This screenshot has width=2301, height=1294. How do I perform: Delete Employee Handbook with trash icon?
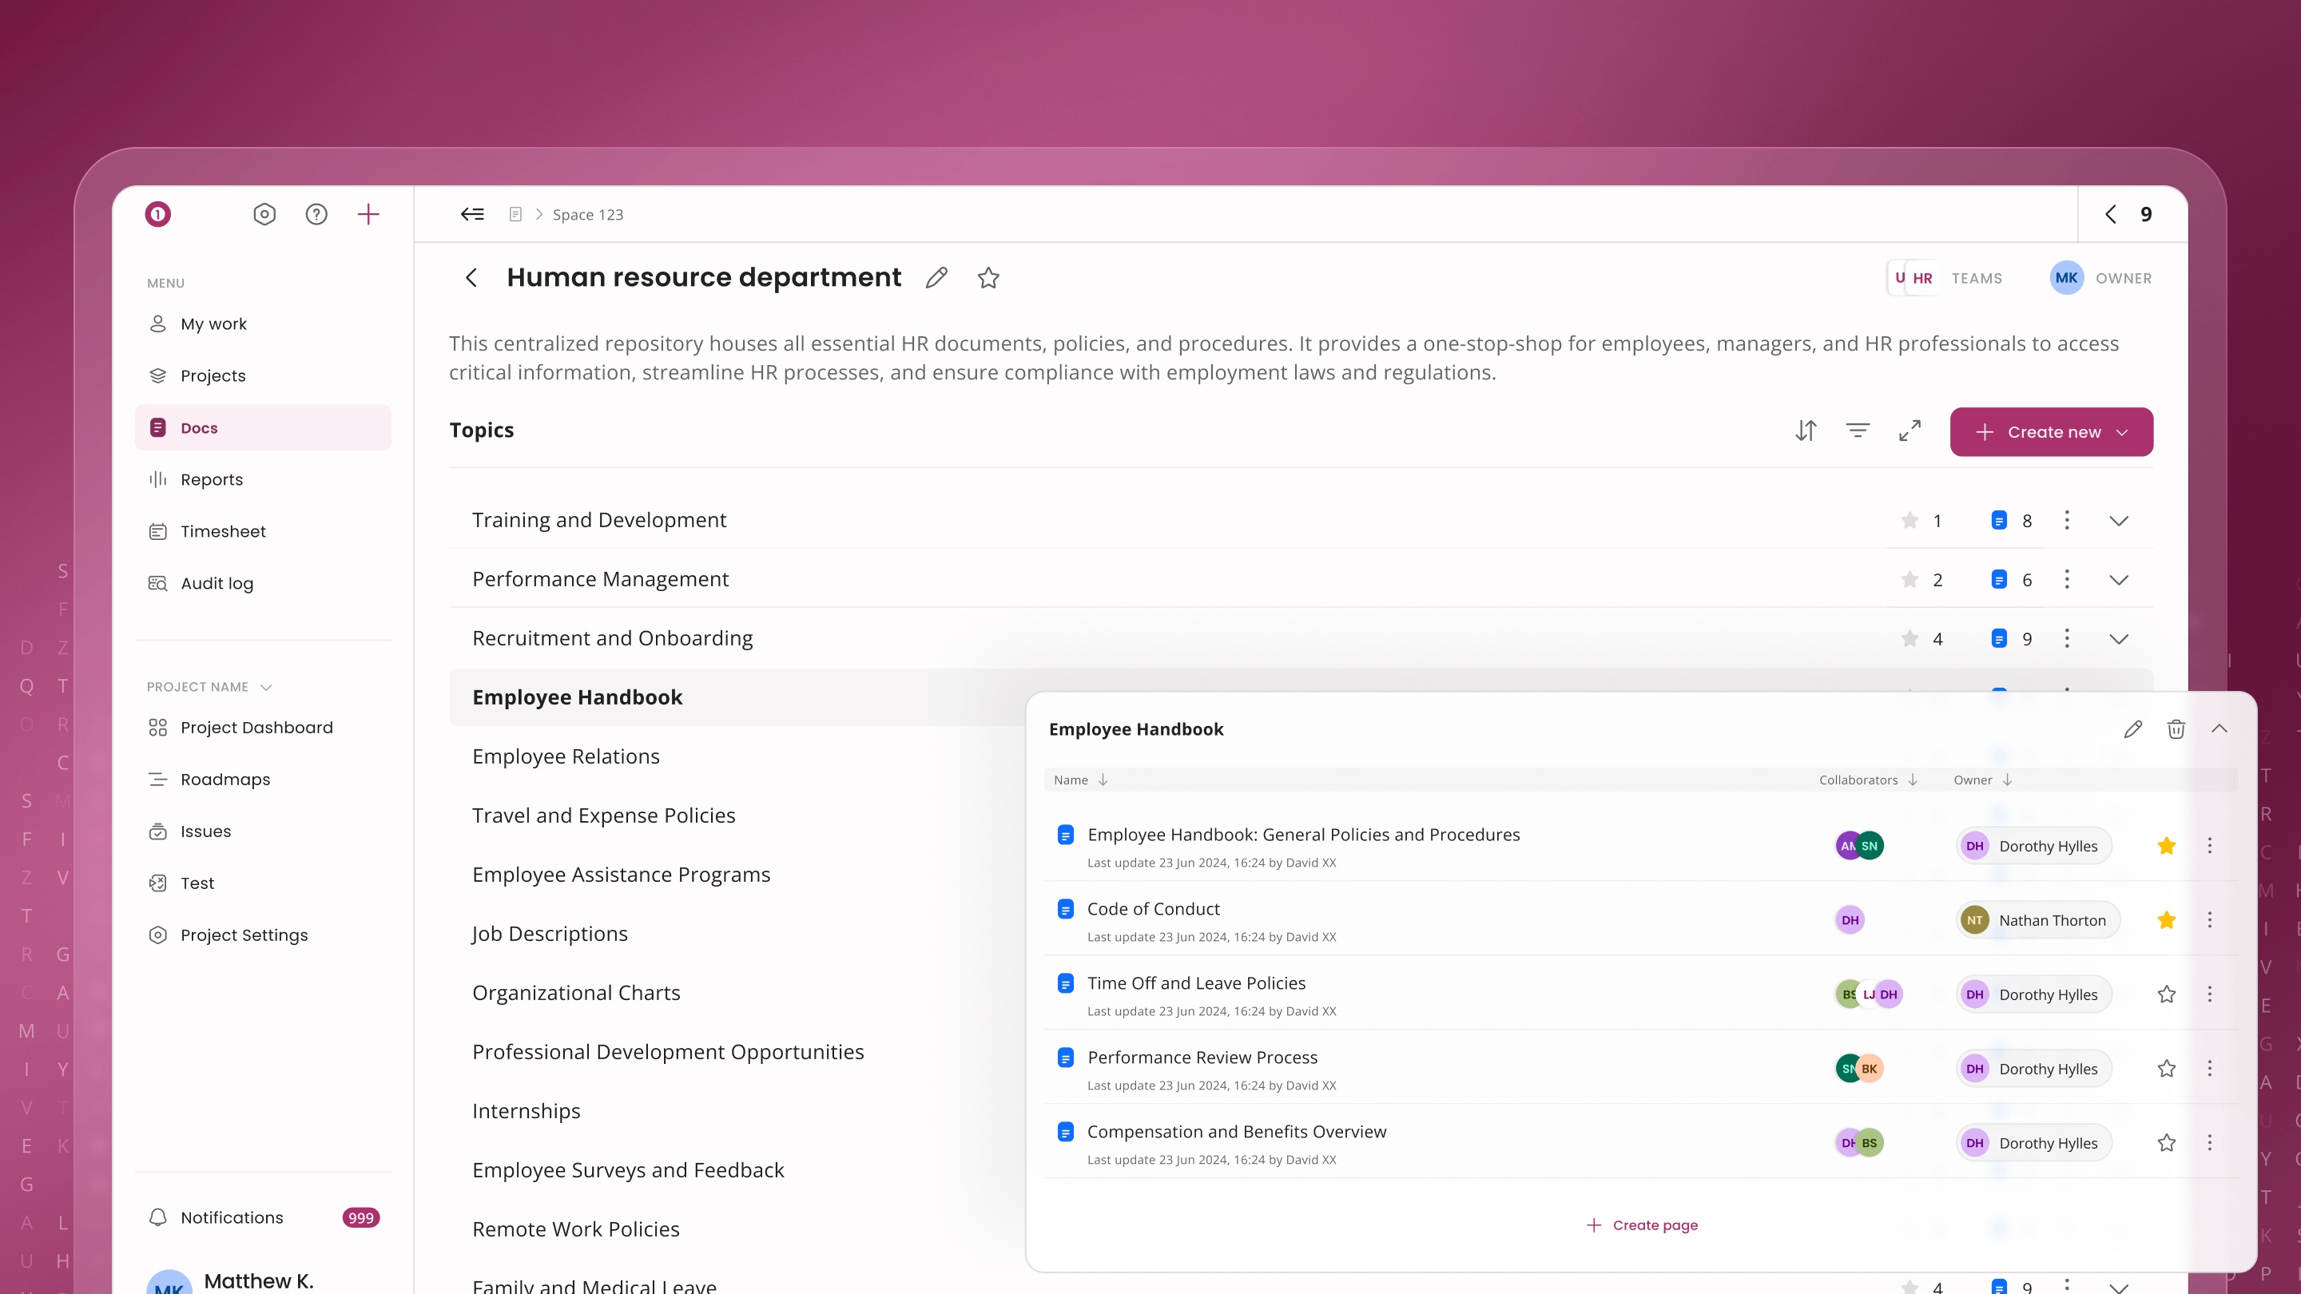2176,728
